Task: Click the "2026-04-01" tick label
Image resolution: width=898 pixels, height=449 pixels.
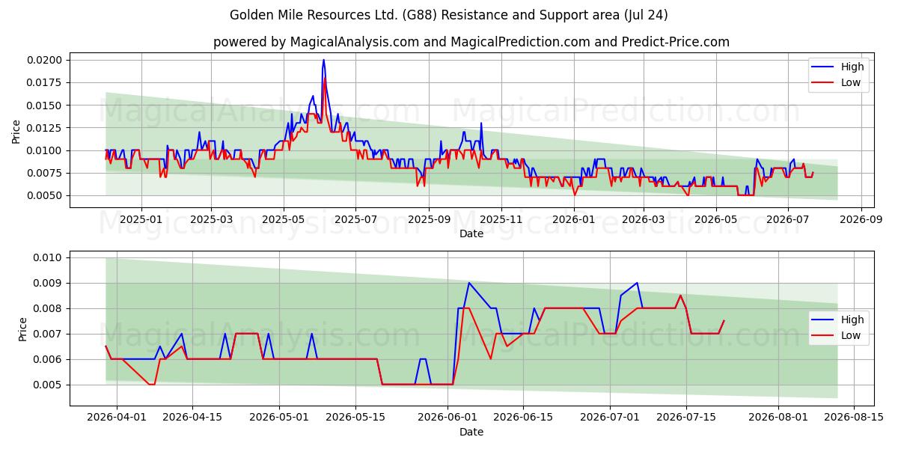Action: 117,418
